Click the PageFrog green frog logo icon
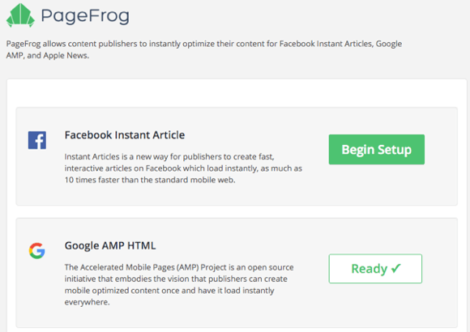The image size is (470, 332). pyautogui.click(x=20, y=15)
